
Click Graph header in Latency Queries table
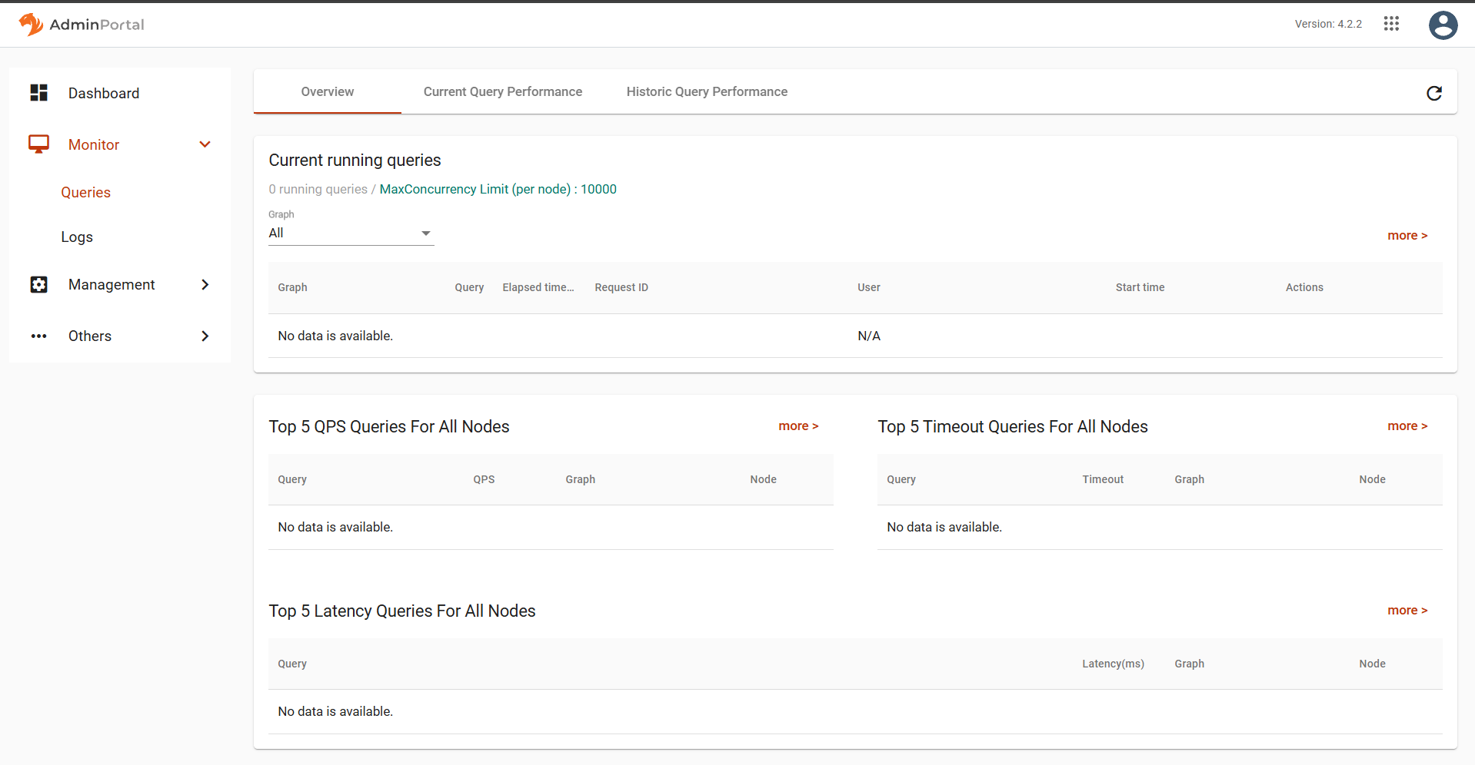click(x=1189, y=664)
